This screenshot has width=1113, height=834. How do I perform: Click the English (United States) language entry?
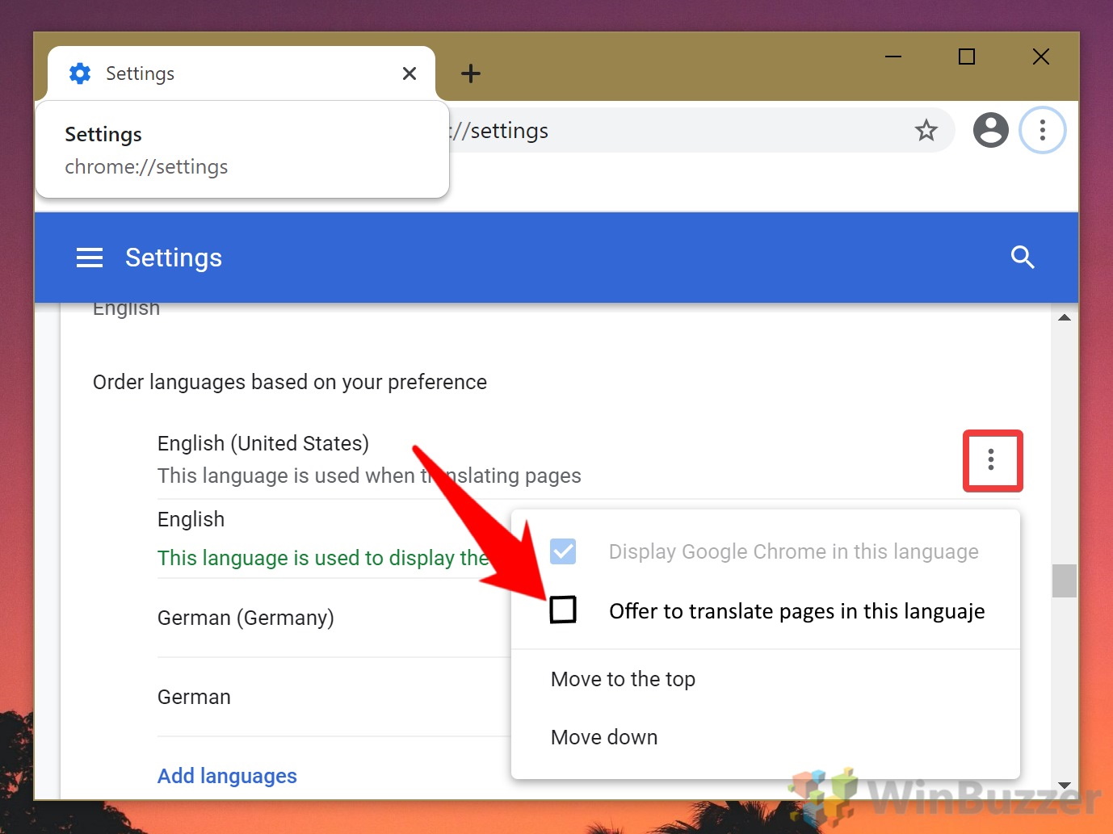tap(263, 443)
